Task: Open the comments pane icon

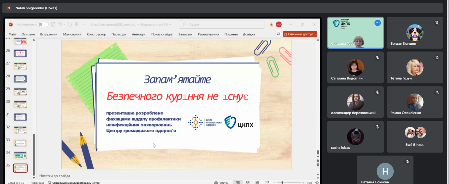Action: (x=278, y=34)
